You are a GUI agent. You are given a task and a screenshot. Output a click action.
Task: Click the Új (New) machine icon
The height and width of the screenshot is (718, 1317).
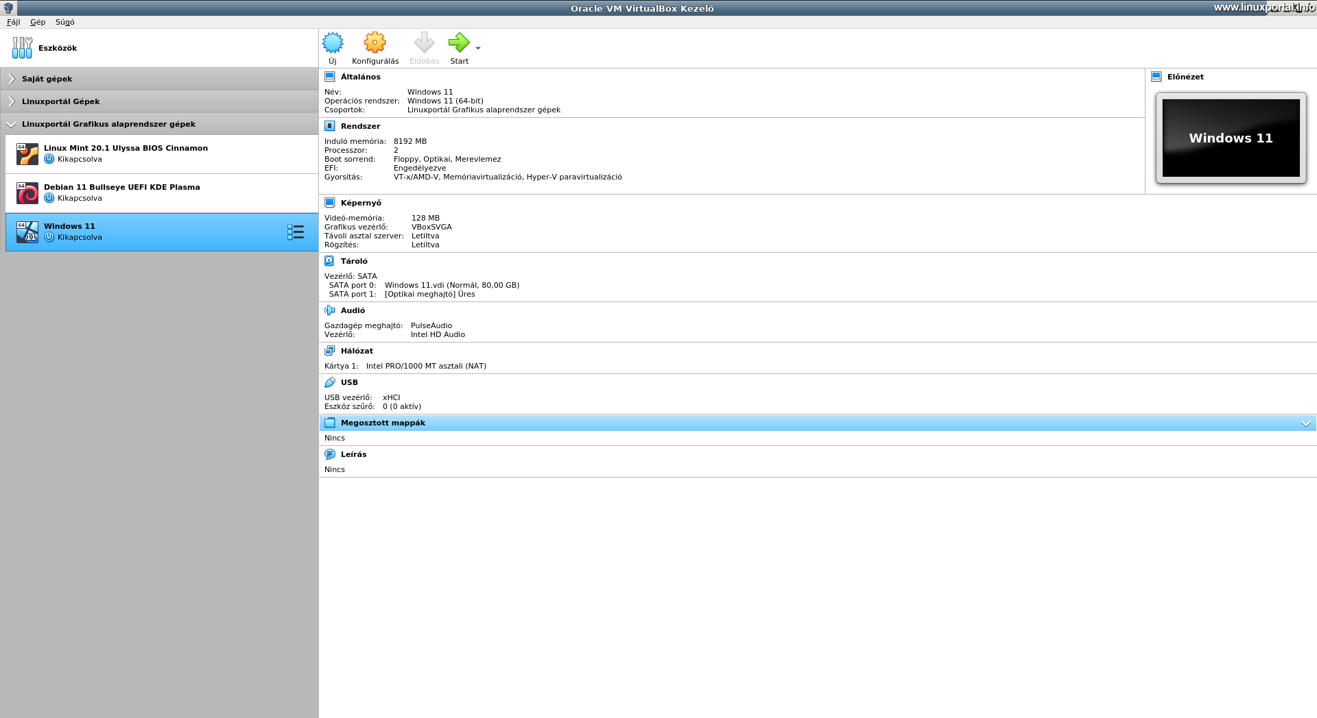(x=333, y=42)
